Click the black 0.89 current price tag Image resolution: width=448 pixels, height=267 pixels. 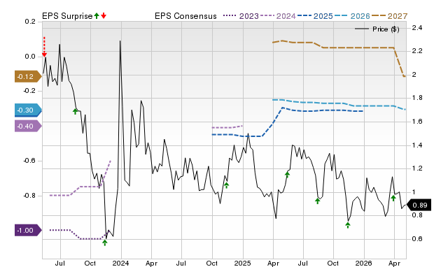[x=419, y=205]
